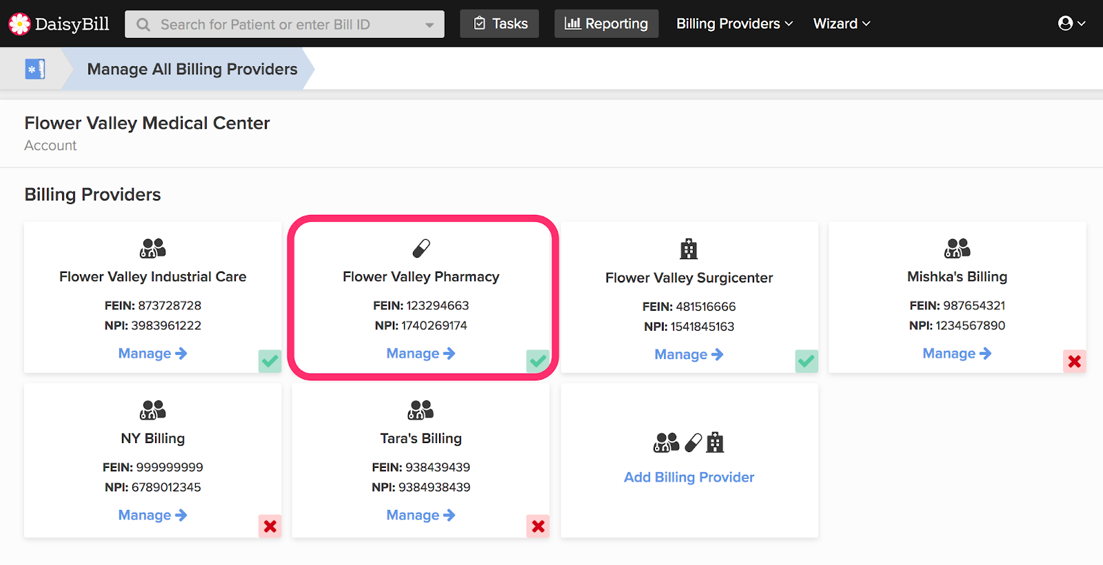Click the NY Billing group icon
1103x565 pixels.
click(153, 410)
